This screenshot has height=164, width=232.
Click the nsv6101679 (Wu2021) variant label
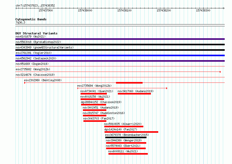pyautogui.click(x=30, y=36)
